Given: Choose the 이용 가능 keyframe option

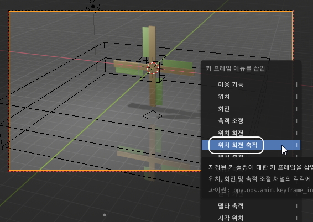Looking at the screenshot, I should [251, 84].
